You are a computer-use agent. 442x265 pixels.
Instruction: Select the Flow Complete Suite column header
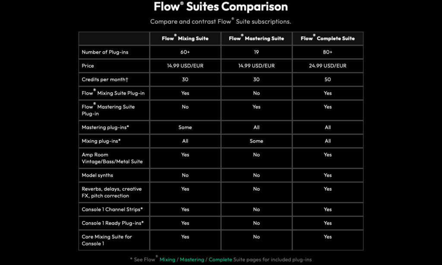pos(328,38)
